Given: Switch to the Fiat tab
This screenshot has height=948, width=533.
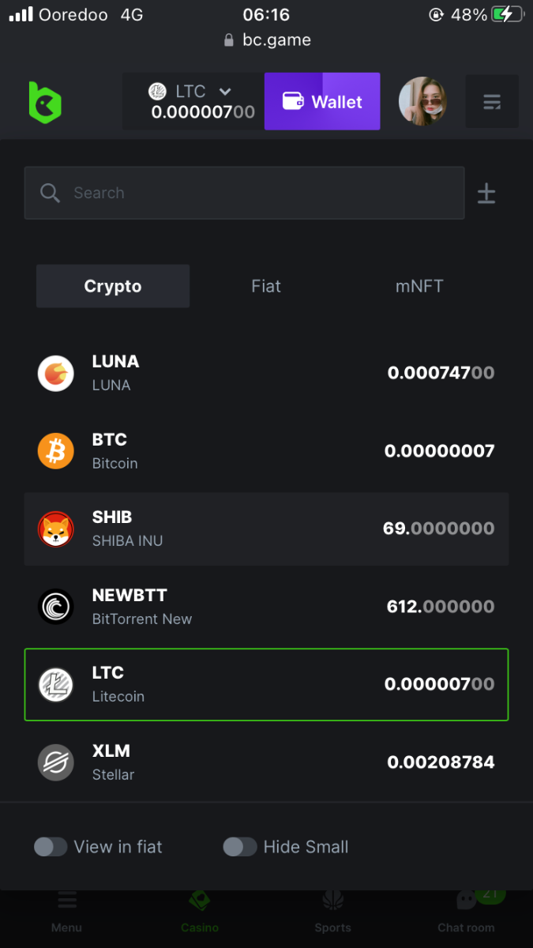Looking at the screenshot, I should 266,286.
